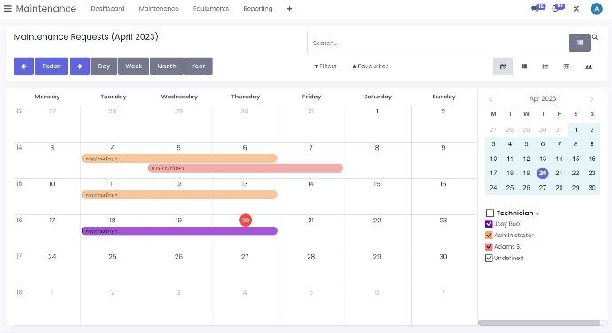This screenshot has width=612, height=333.
Task: Click the search magnifier icon
Action: pos(595,37)
